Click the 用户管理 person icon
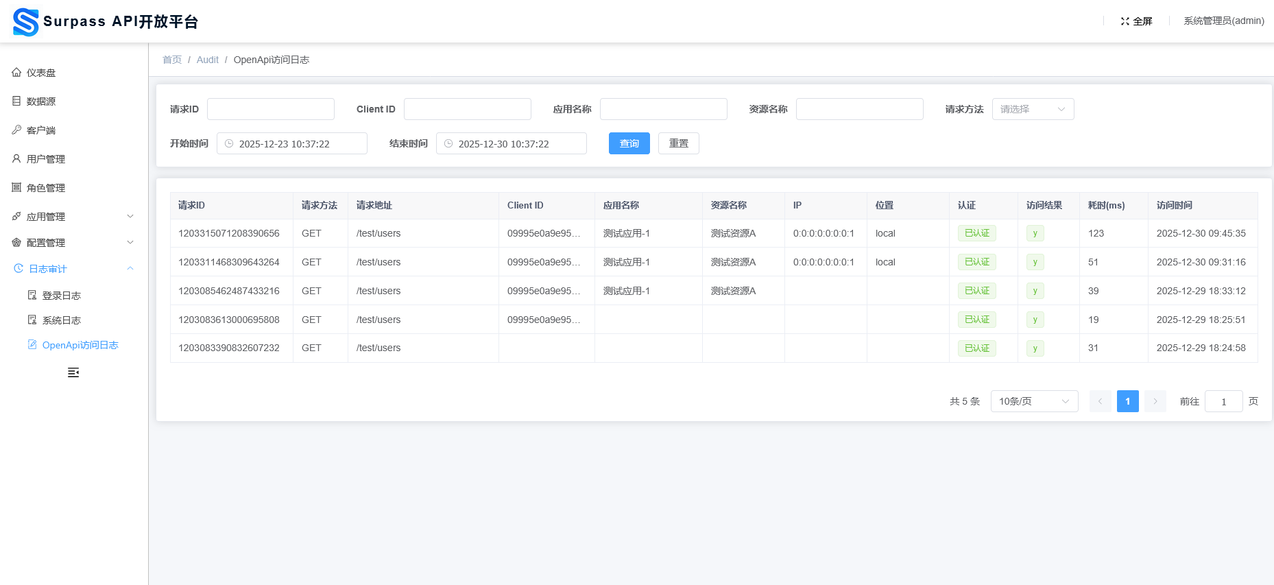This screenshot has height=585, width=1274. click(x=16, y=158)
